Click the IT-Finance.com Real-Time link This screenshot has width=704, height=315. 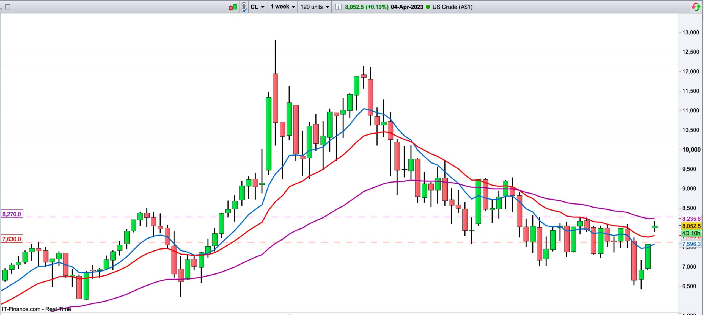(36, 309)
